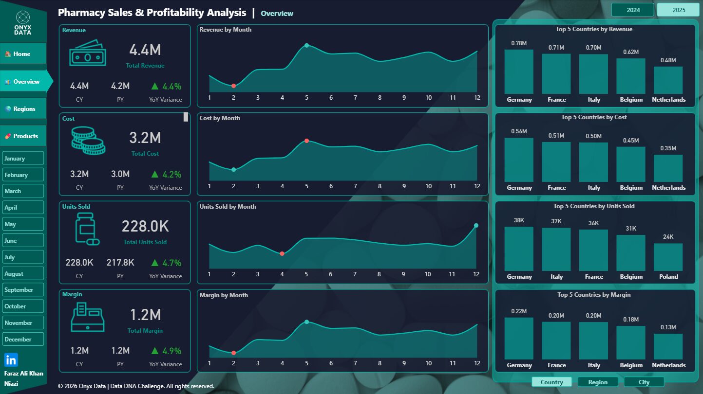Click the stacked coins Cost icon

[88, 141]
